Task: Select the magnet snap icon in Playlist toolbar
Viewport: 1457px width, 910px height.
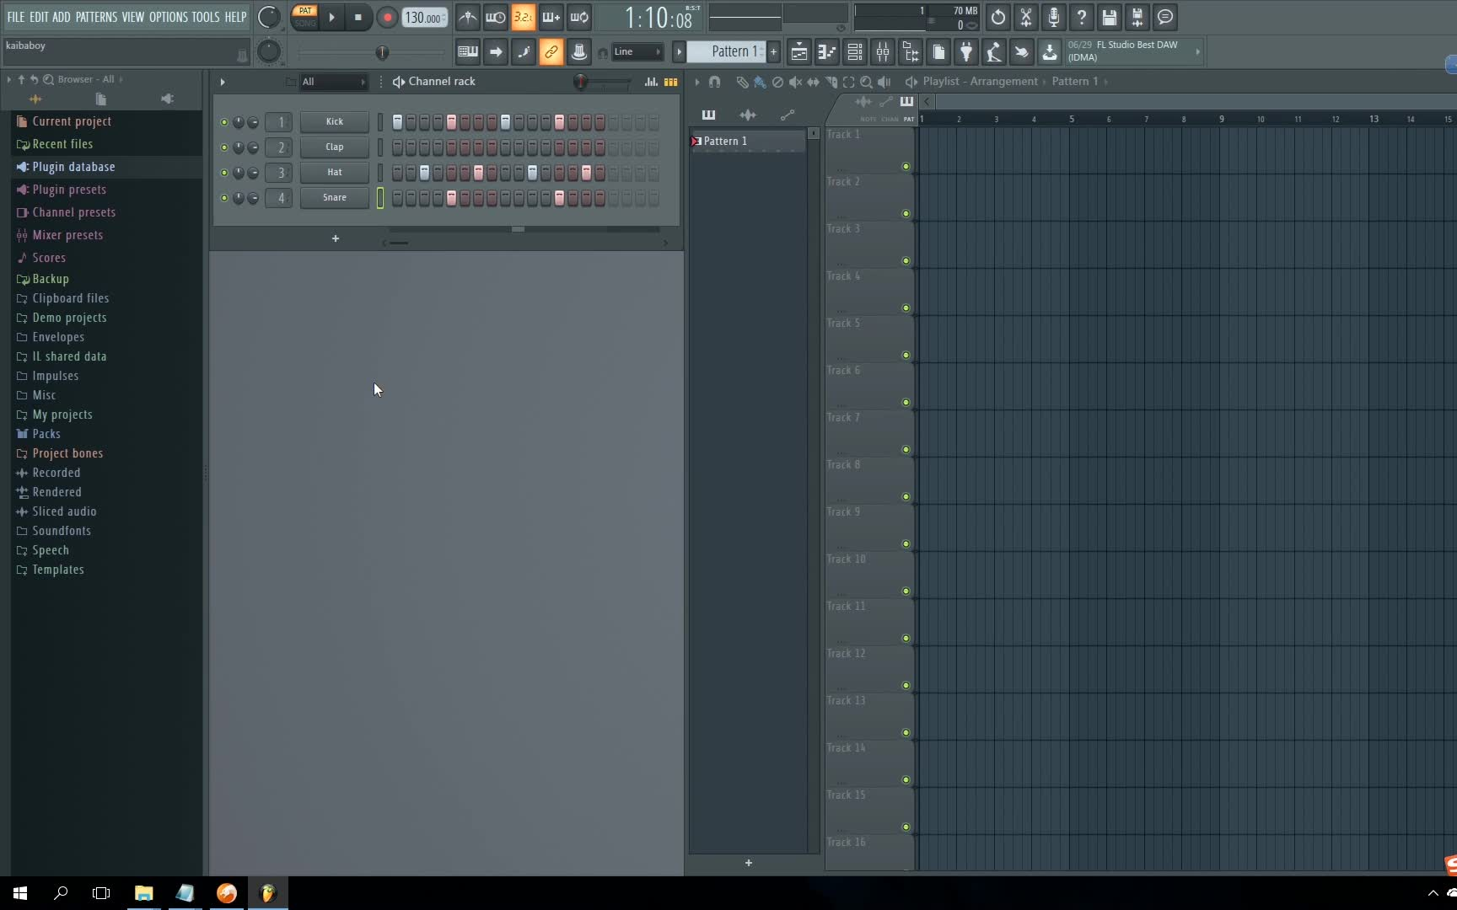Action: click(x=714, y=82)
